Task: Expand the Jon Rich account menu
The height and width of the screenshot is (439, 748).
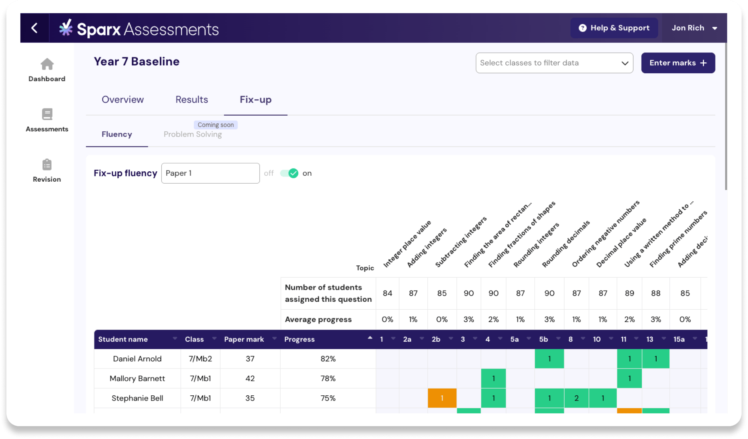Action: coord(714,28)
